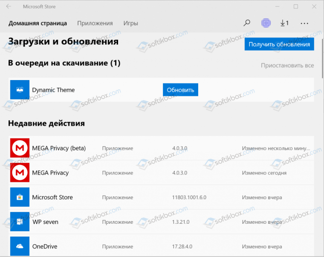Click Получить обновления button
324x257 pixels.
279,44
